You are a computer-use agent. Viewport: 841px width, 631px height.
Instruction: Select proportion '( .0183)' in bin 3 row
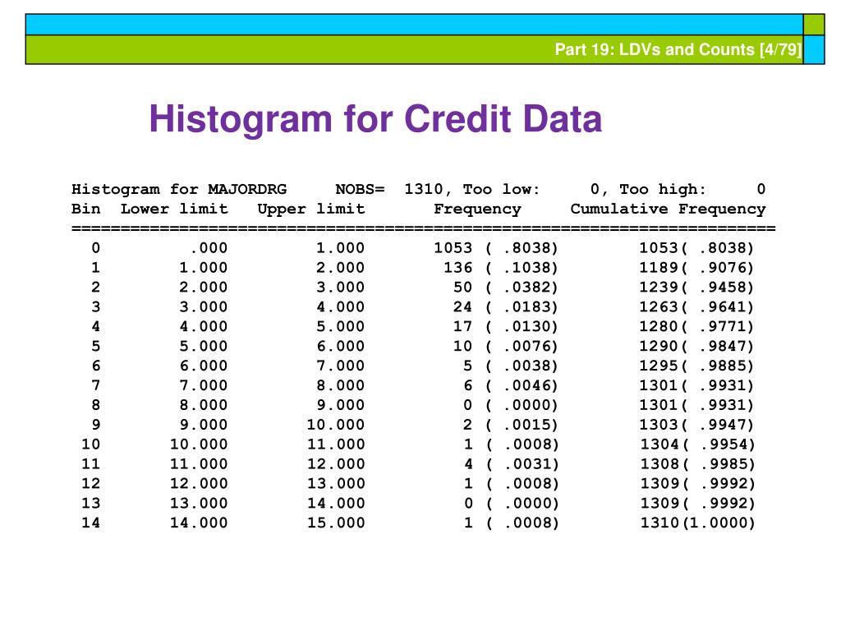pos(522,307)
